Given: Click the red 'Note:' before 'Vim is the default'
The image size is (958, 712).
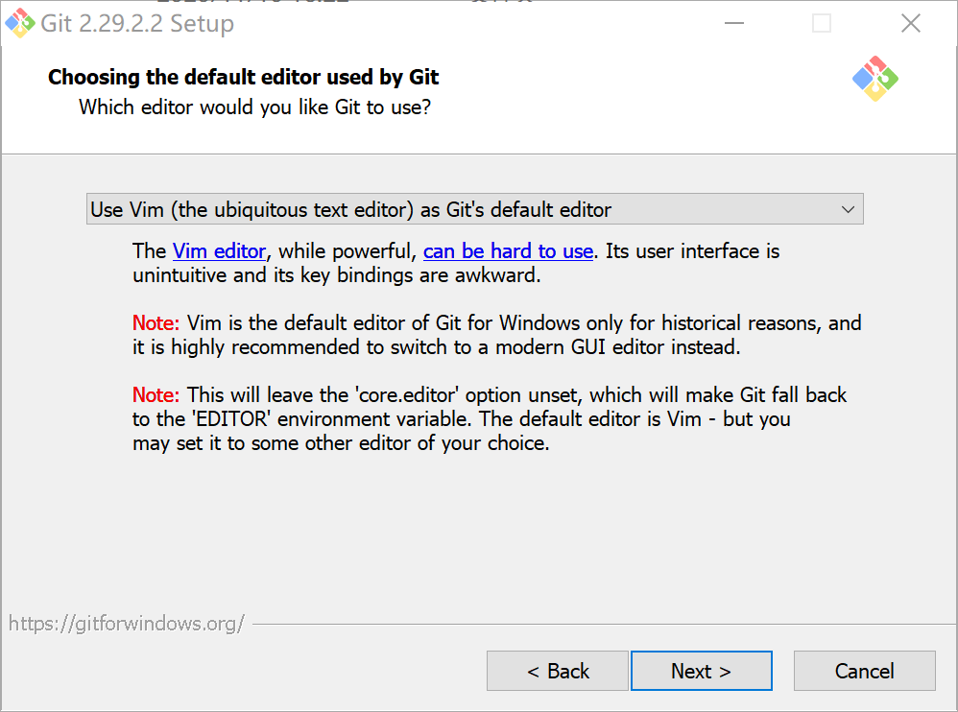Looking at the screenshot, I should (156, 322).
